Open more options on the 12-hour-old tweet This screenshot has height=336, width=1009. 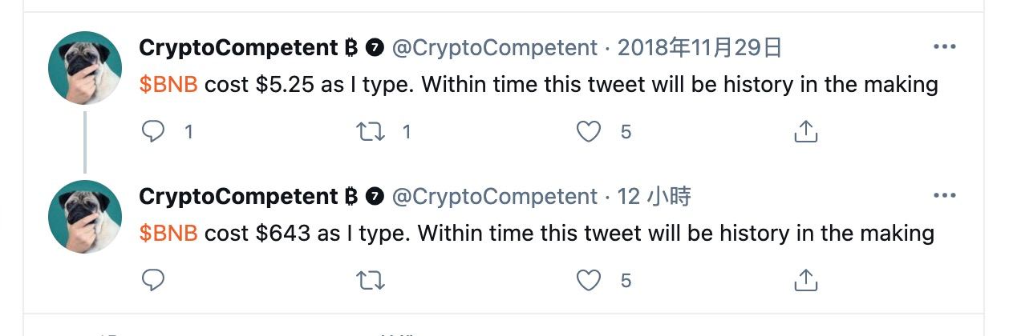coord(945,195)
